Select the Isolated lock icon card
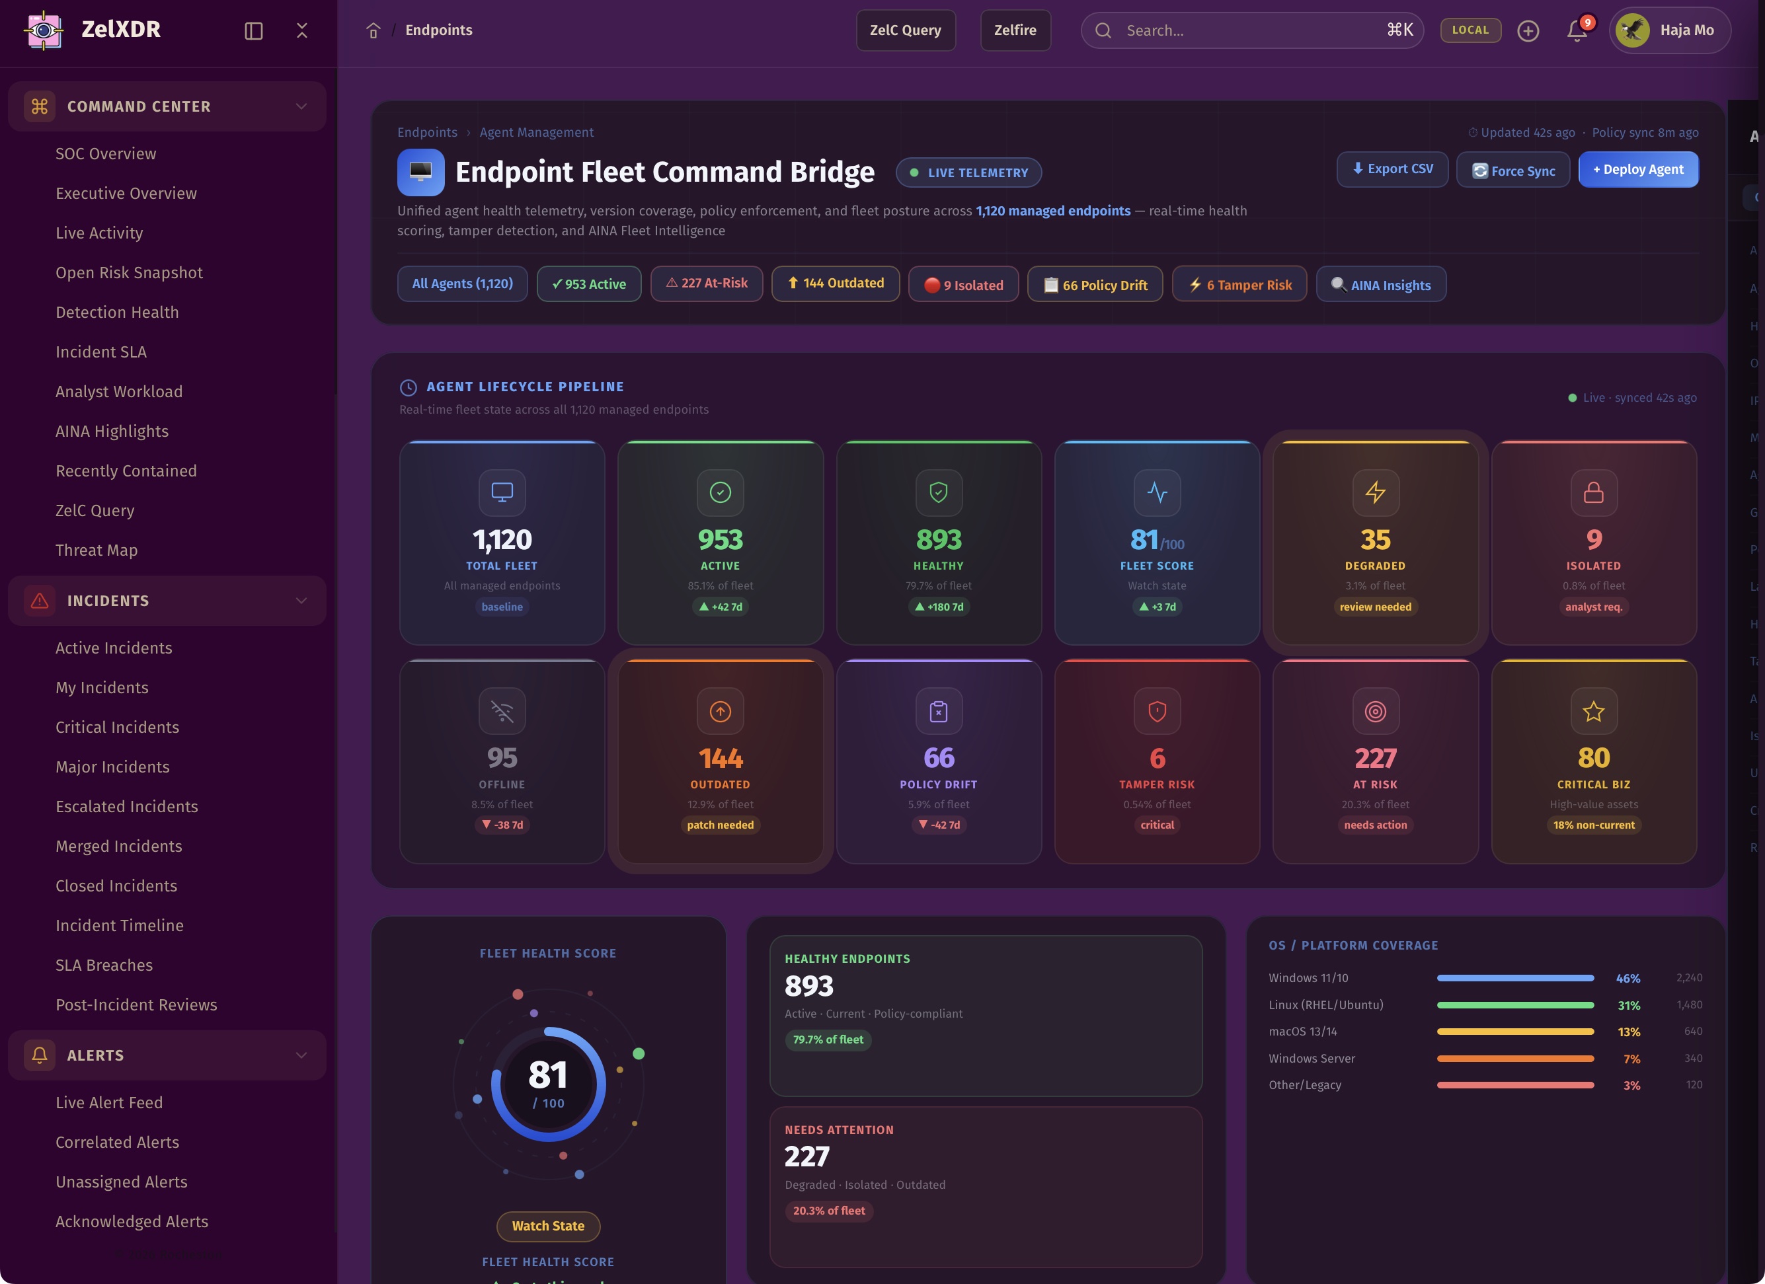The width and height of the screenshot is (1765, 1284). point(1593,543)
